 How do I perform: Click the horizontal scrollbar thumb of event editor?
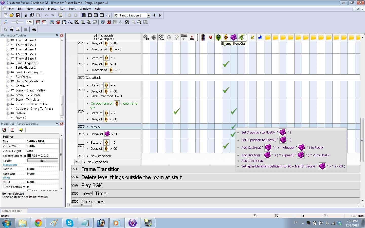click(x=82, y=205)
